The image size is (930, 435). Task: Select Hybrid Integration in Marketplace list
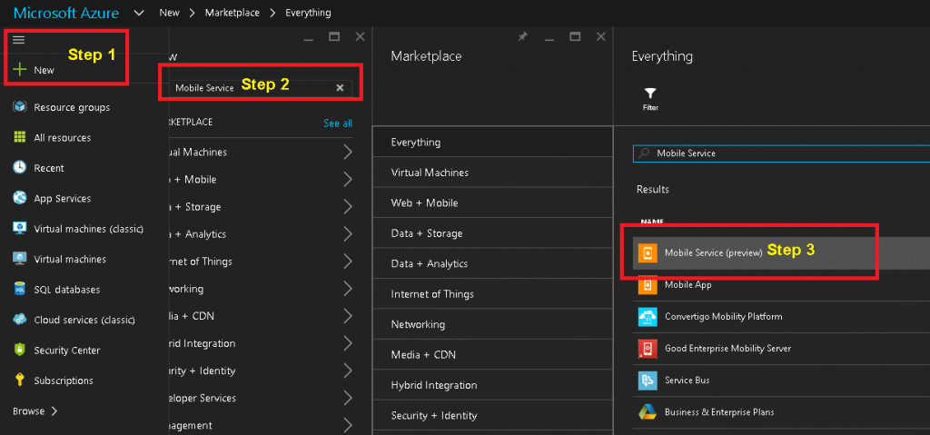coord(492,385)
